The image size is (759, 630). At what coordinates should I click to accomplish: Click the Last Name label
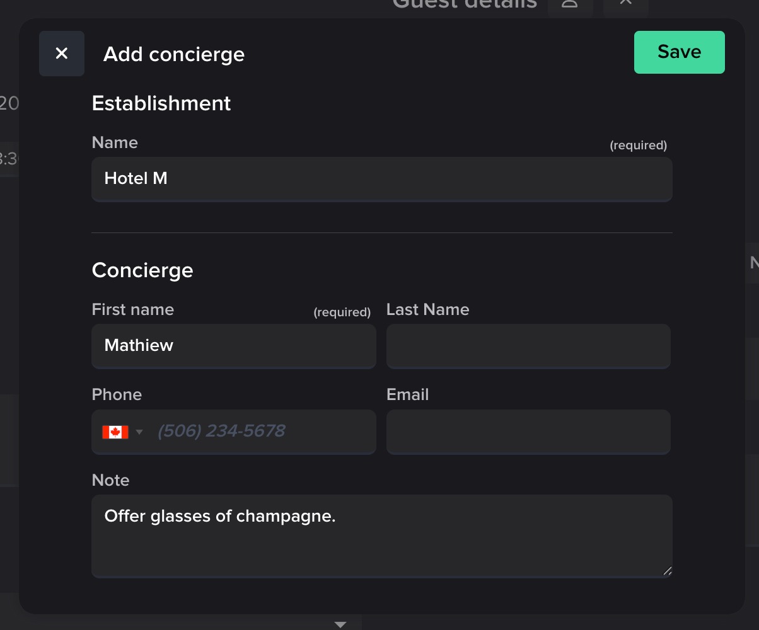tap(427, 309)
